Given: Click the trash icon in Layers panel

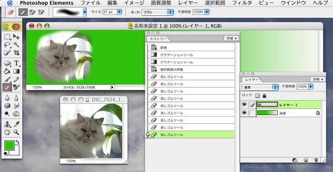Looking at the screenshot, I should click(315, 160).
